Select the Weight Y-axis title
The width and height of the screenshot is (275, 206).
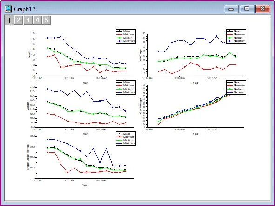[28, 106]
